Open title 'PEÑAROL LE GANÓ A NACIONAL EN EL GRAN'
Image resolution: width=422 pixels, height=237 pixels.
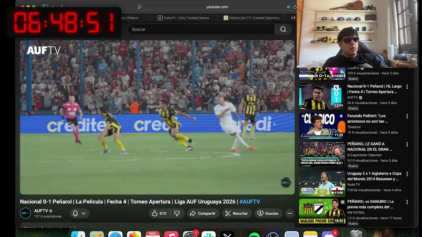(370, 146)
